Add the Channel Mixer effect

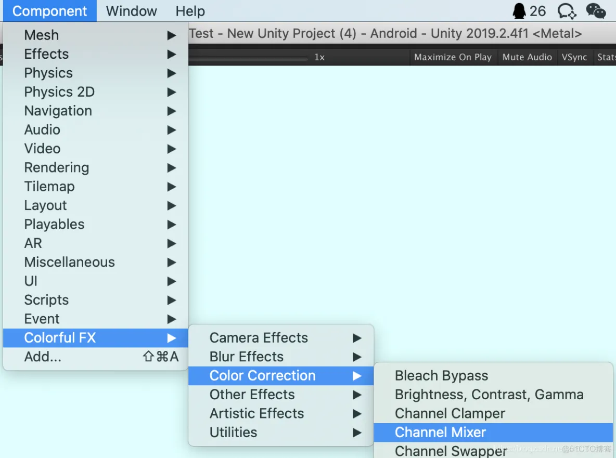pyautogui.click(x=493, y=432)
